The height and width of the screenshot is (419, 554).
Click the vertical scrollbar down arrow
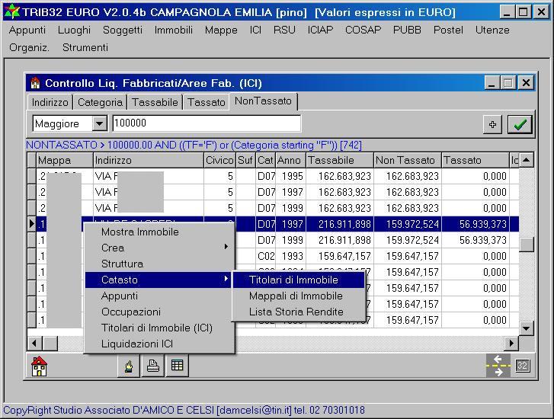point(526,328)
